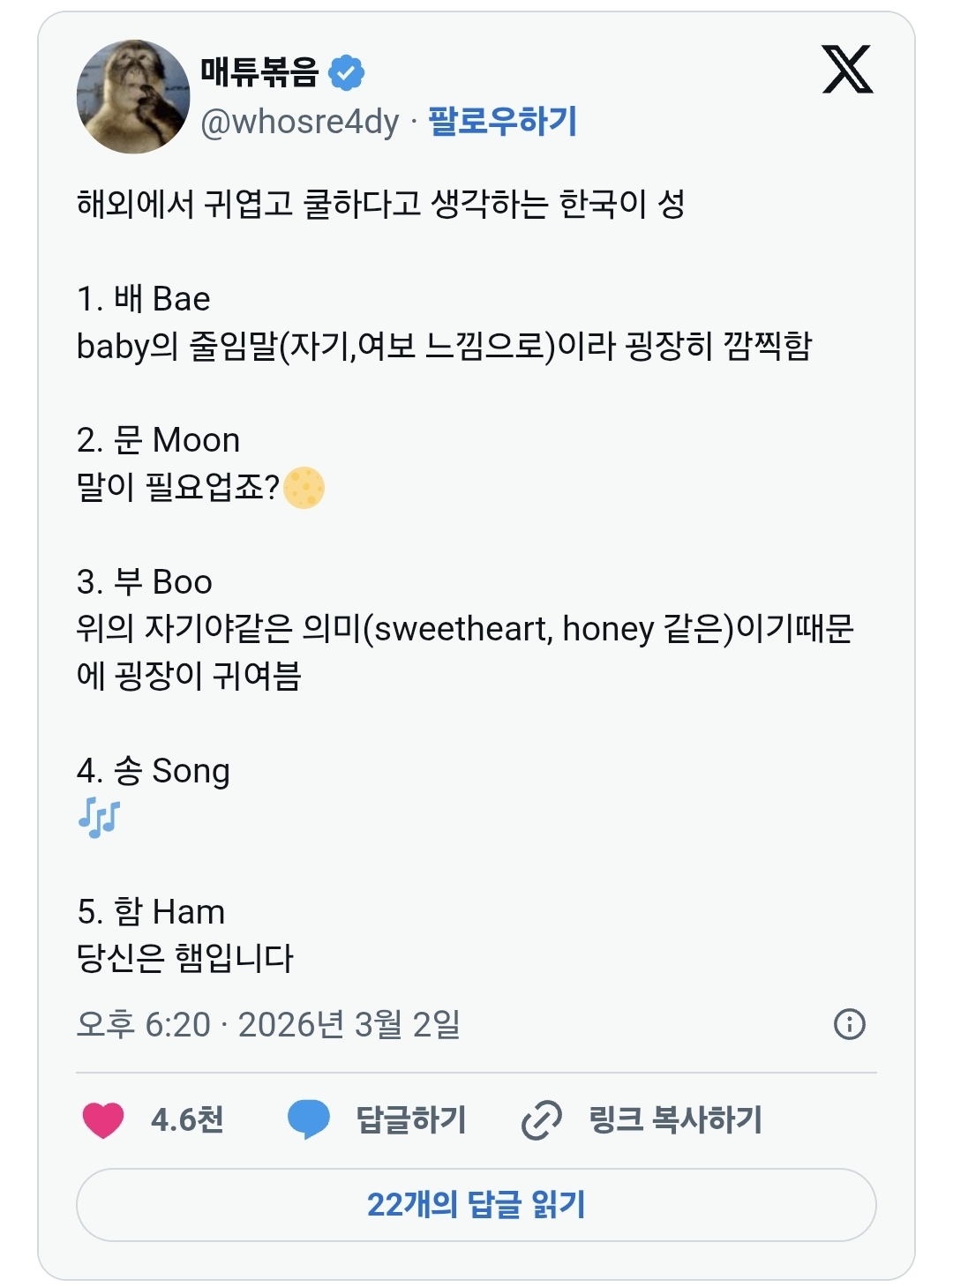Open the X logo in the corner
This screenshot has width=953, height=1287.
pos(847,69)
